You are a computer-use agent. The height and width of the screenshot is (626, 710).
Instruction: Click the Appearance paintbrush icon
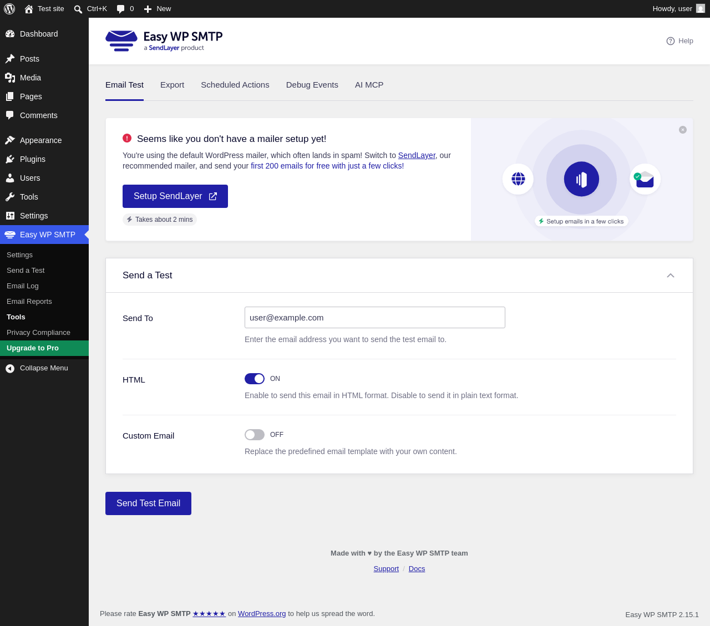point(10,140)
